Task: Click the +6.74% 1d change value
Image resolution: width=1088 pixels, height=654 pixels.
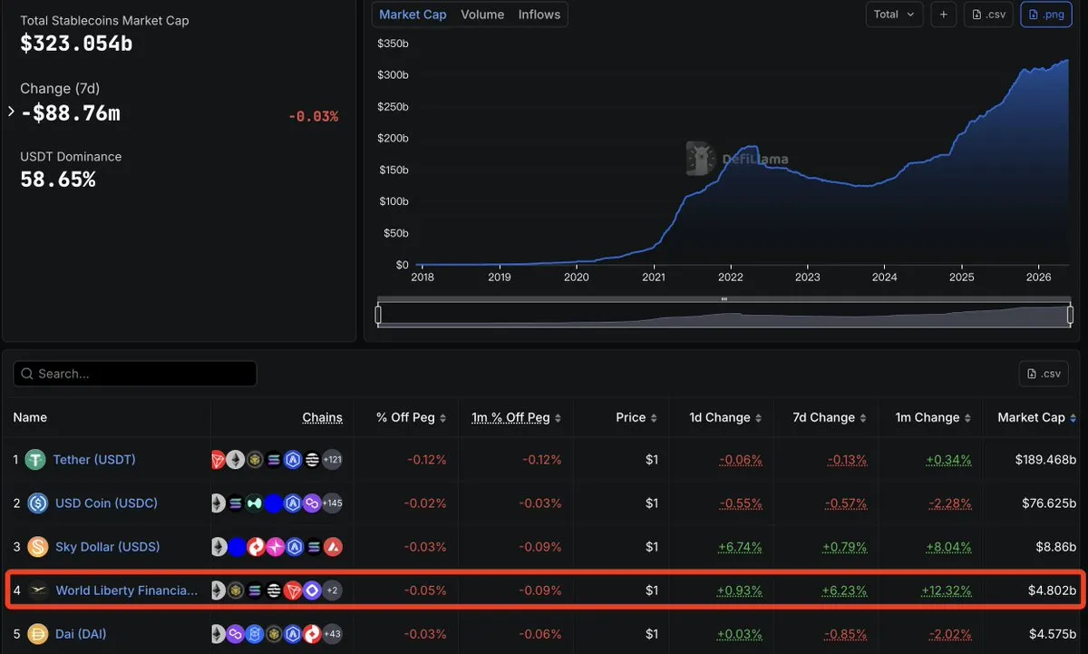Action: (740, 547)
